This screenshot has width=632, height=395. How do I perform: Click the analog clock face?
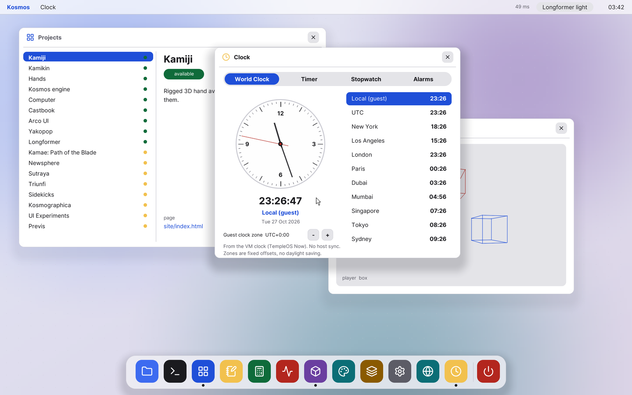coord(280,144)
